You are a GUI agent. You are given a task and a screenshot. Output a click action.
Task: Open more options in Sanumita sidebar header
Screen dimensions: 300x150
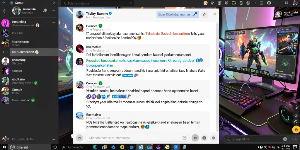[x=54, y=11]
